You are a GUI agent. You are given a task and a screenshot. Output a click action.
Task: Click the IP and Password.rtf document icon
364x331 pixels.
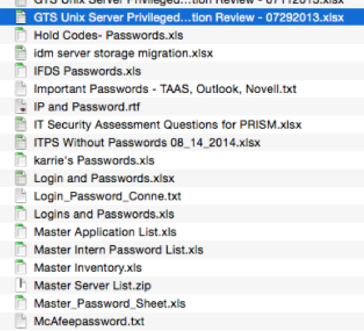21,107
